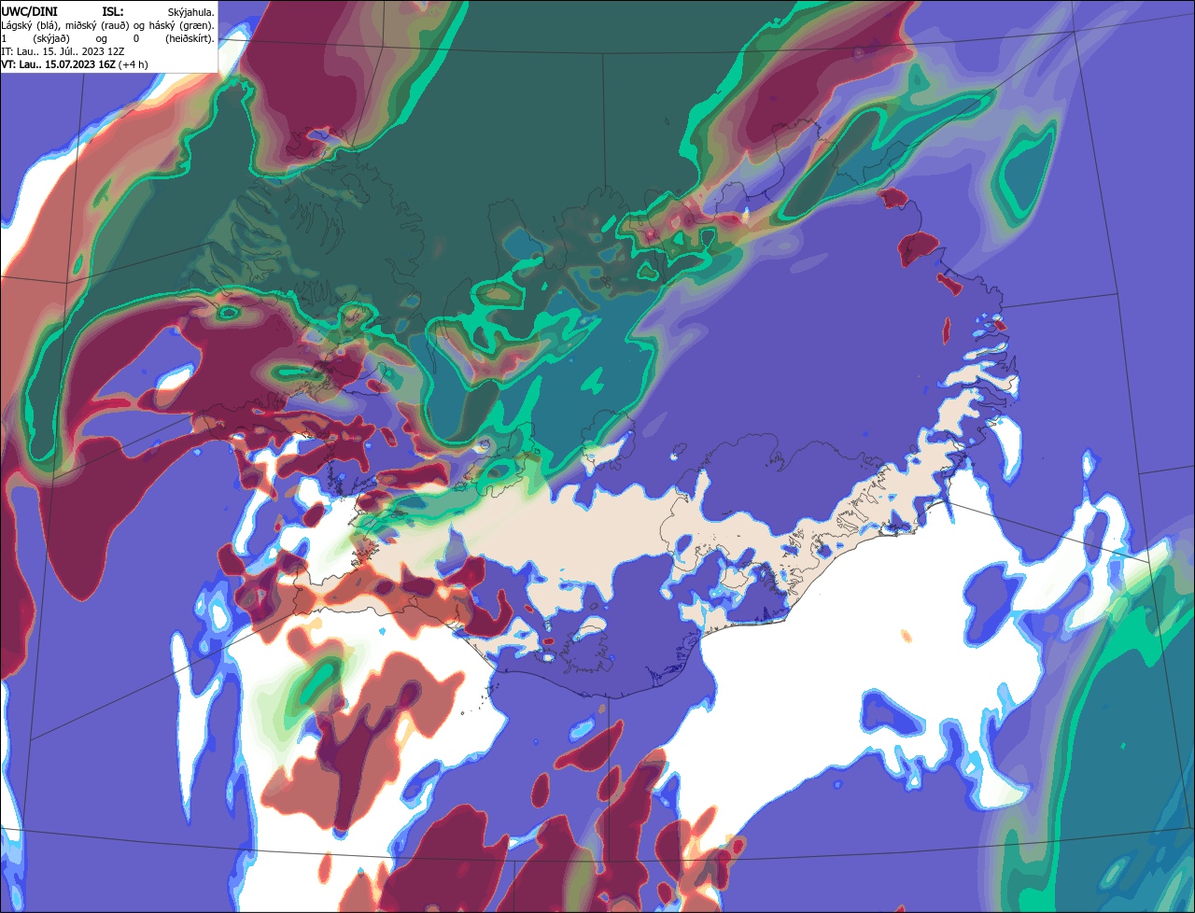Click the '(heiðskírt).' legend word
Screen dimensions: 1195x913
[x=190, y=39]
